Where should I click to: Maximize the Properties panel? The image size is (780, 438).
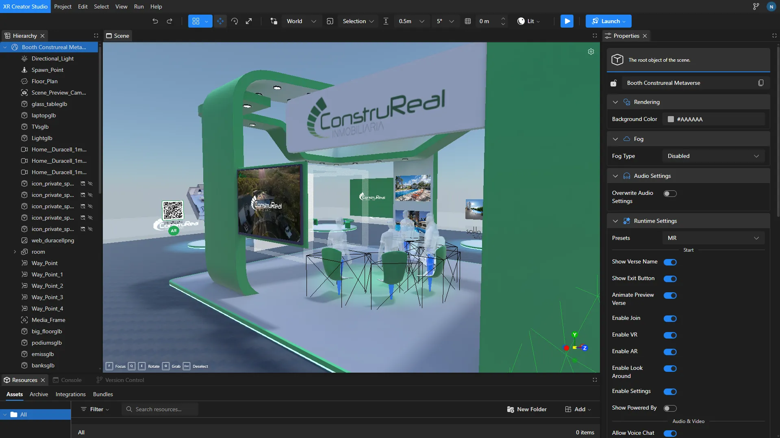point(774,36)
